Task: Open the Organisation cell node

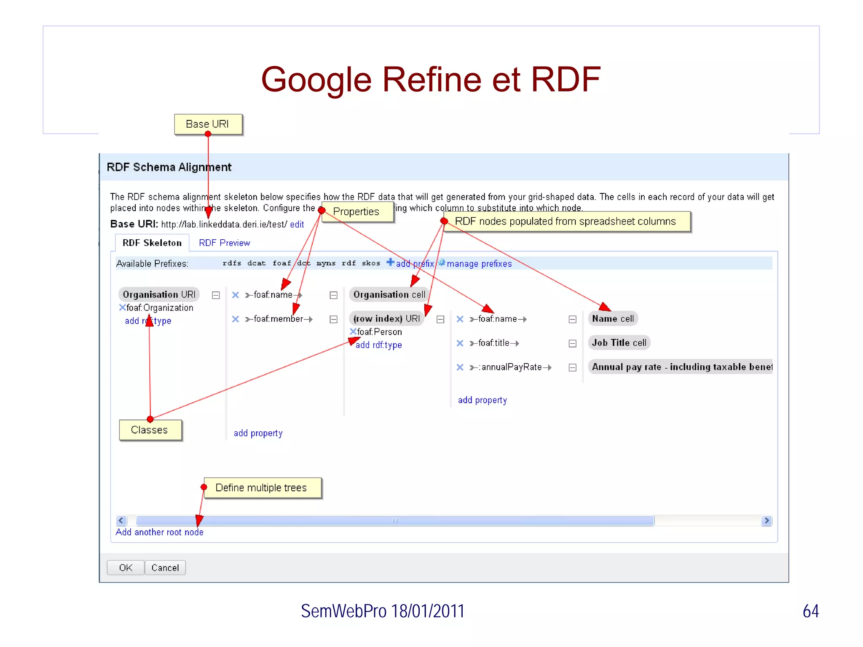Action: [x=389, y=294]
